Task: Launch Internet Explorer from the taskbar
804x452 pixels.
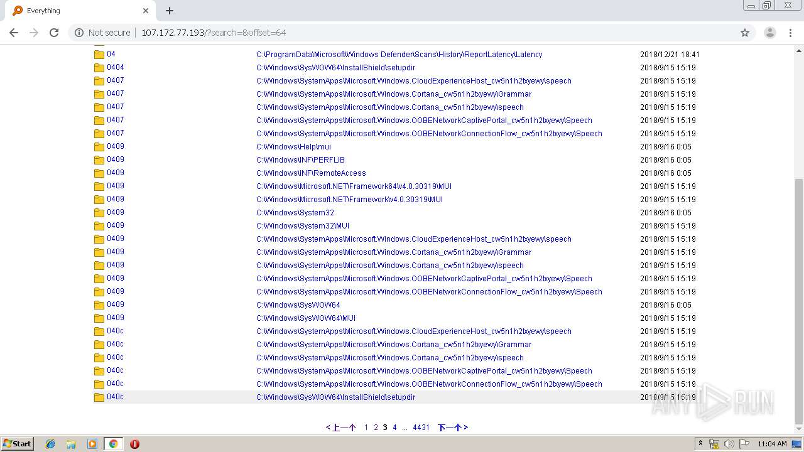Action: coord(50,444)
